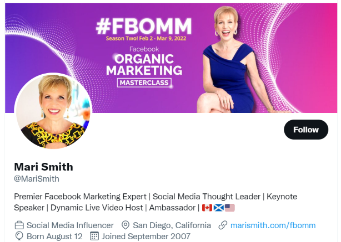
Task: Click the calendar icon beside Joined September 2007
Action: click(x=94, y=236)
